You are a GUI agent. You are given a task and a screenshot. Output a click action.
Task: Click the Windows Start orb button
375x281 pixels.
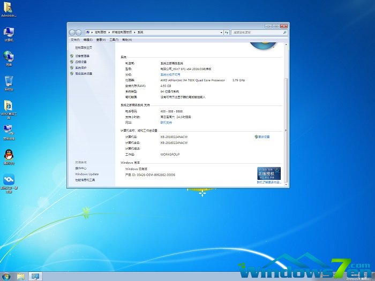[6, 276]
